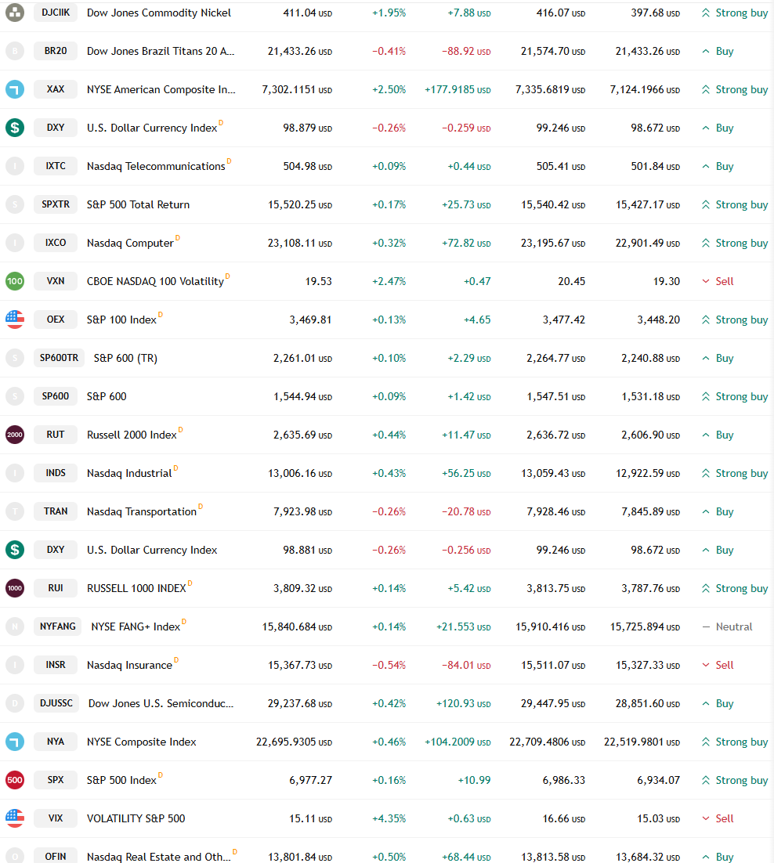Select the −0.54% change for INSR
The width and height of the screenshot is (774, 863).
(x=389, y=666)
